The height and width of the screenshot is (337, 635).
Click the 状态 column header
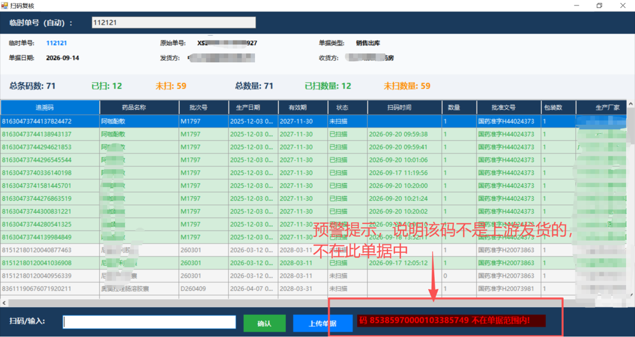coord(347,108)
